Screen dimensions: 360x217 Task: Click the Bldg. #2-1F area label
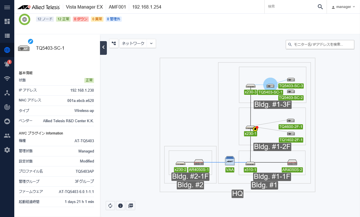(191, 176)
